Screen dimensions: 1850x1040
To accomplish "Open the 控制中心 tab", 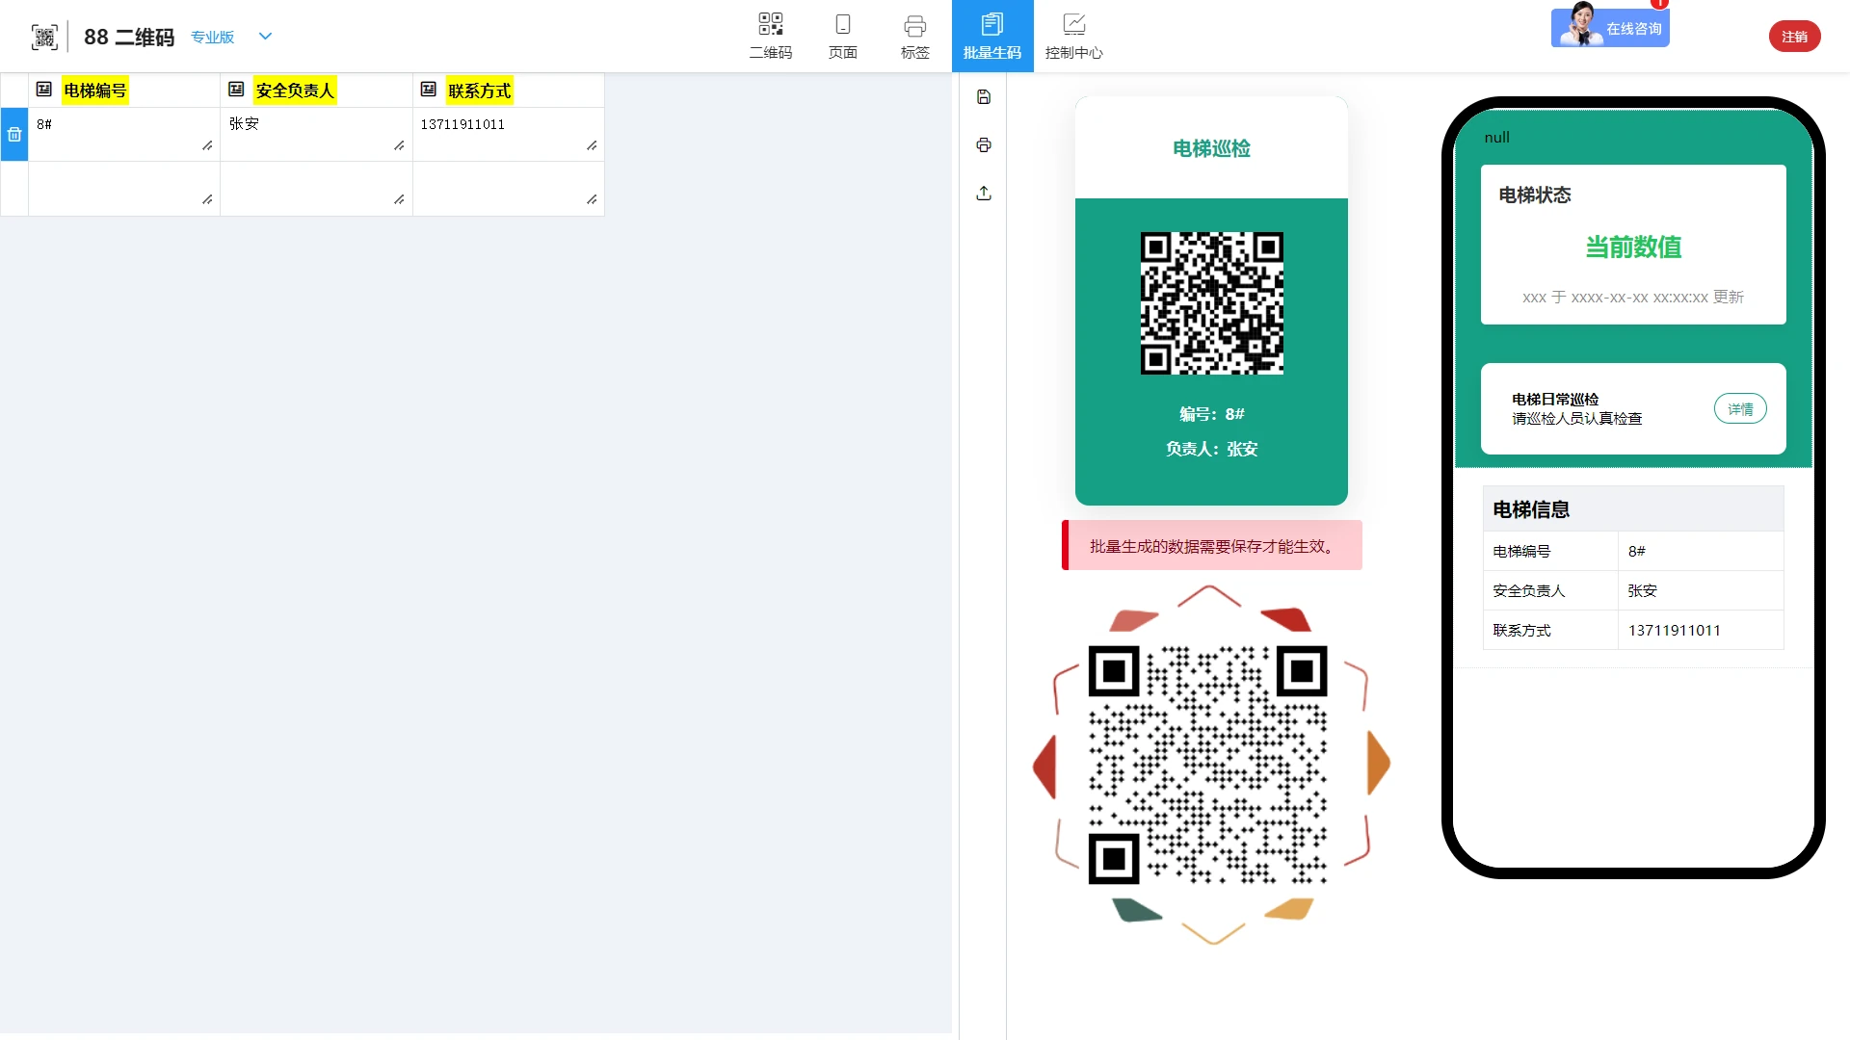I will point(1074,36).
